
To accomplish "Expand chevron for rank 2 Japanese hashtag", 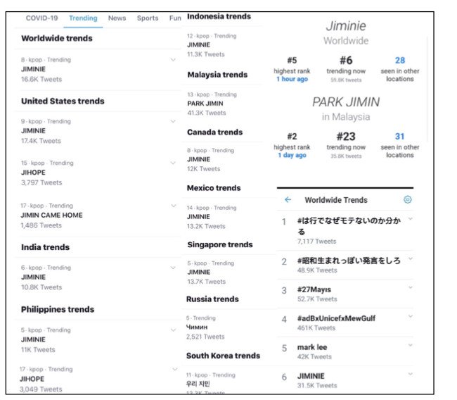I will click(411, 258).
